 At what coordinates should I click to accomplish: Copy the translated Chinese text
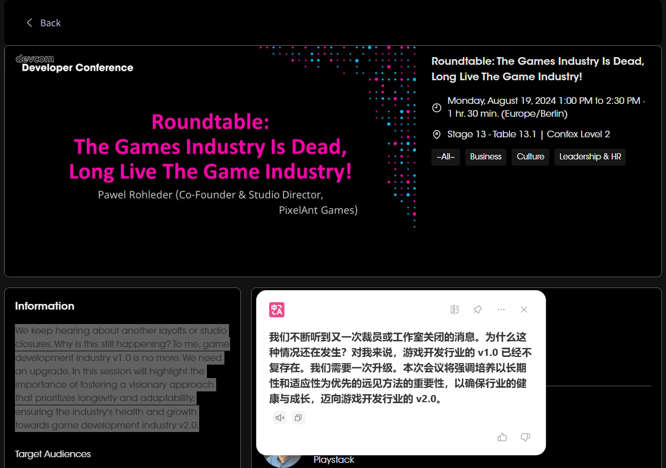298,418
